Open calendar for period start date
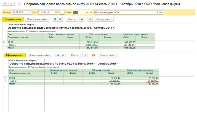This screenshot has height=115, width=197. click(x=30, y=13)
